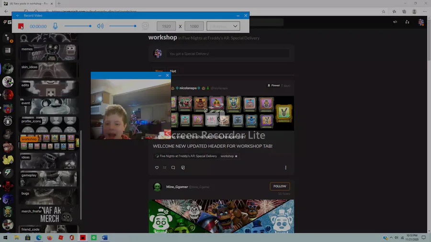Click the 1080 height field
Viewport: 431px width, 242px height.
pos(194,26)
